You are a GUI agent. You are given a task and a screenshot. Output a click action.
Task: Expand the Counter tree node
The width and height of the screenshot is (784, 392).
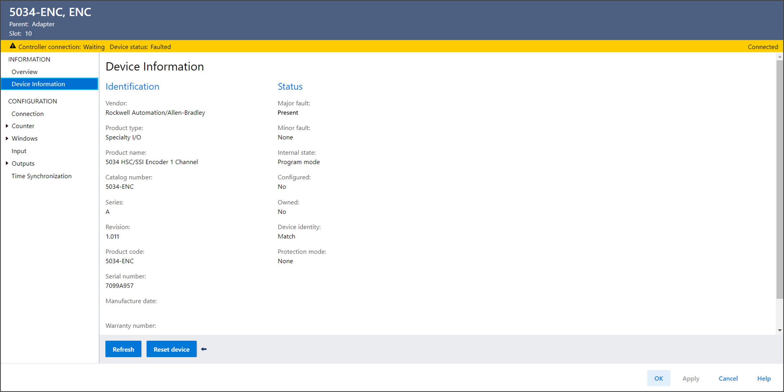pyautogui.click(x=7, y=126)
